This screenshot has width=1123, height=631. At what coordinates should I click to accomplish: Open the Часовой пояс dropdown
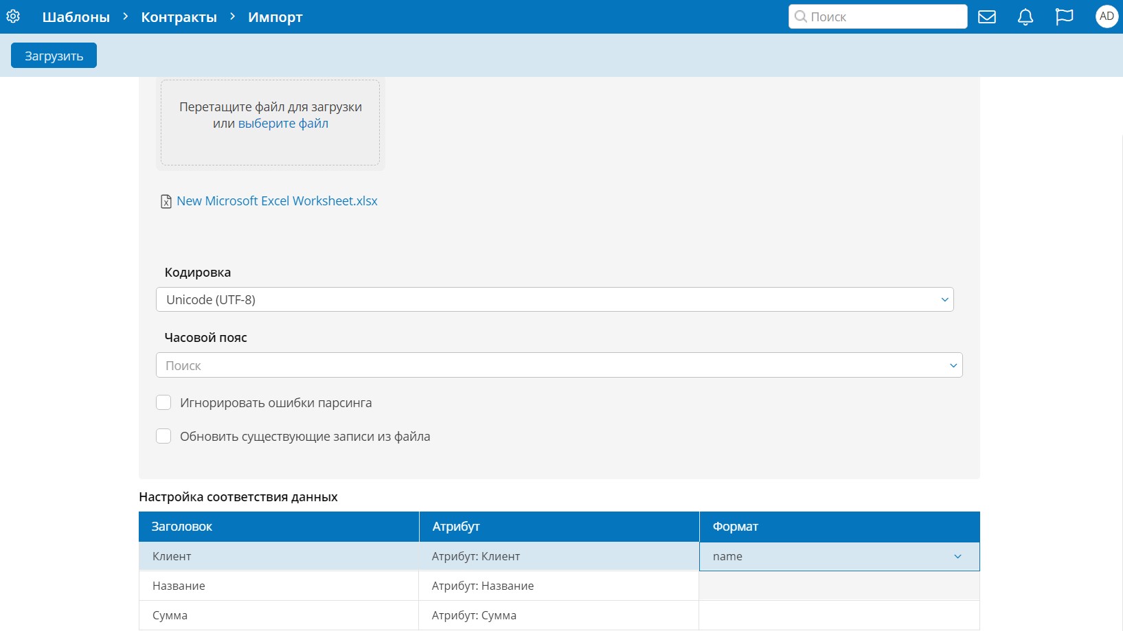point(559,365)
